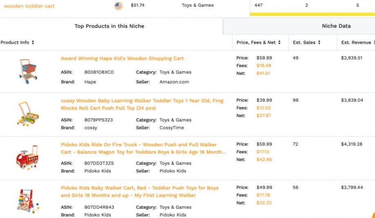Click the cossy brand value

[x=91, y=128]
